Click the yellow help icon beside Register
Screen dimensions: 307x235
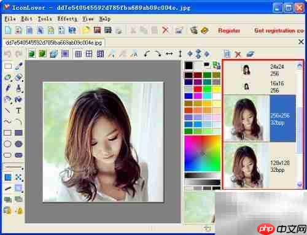pyautogui.click(x=204, y=31)
